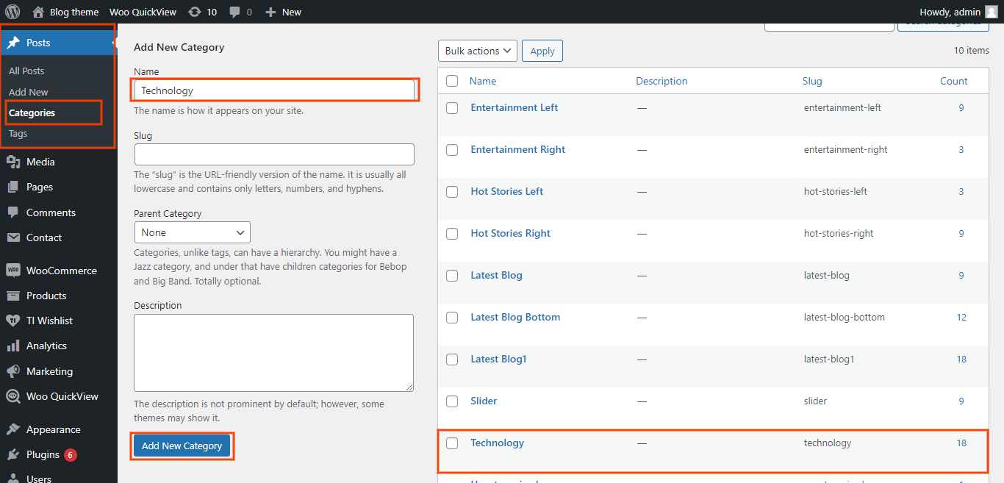The width and height of the screenshot is (1004, 483).
Task: Open the Latest Blog Bottom category link
Action: pyautogui.click(x=515, y=317)
